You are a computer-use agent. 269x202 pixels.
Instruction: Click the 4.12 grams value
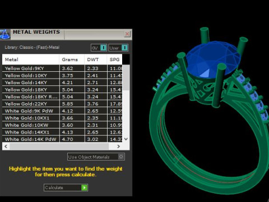click(67, 111)
